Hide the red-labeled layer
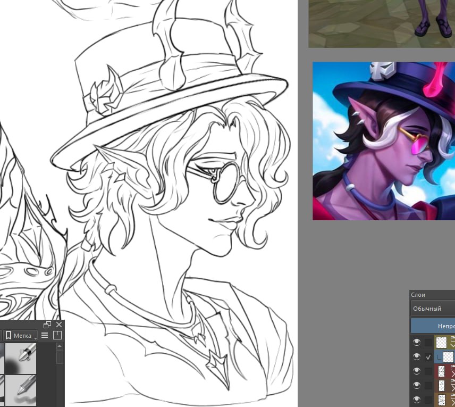This screenshot has height=407, width=455. (x=417, y=371)
